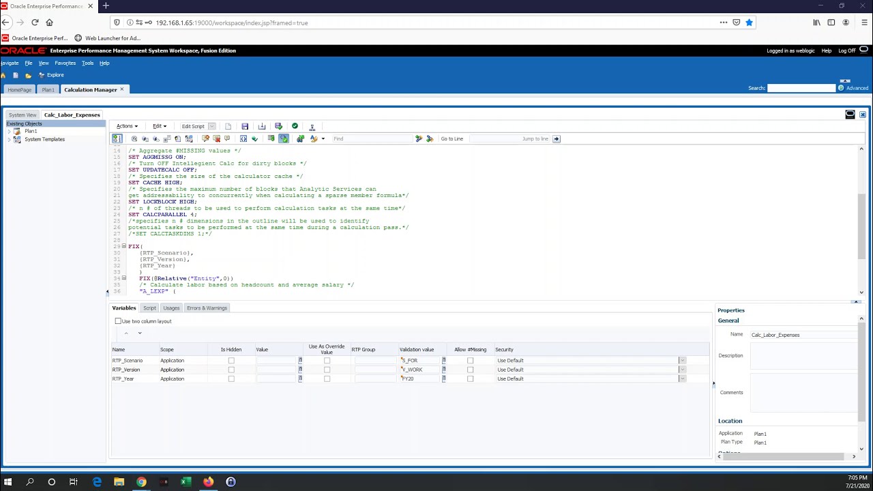Check Is Hidden for RTP_Year
This screenshot has width=873, height=491.
[231, 378]
